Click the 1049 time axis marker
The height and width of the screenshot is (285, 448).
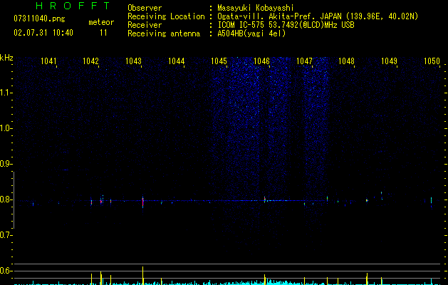pyautogui.click(x=389, y=61)
